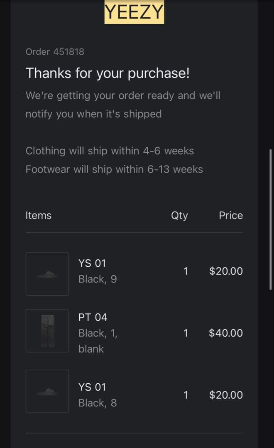Screen dimensions: 274x448
Task: Select the Black, 8 variant text
Action: (x=98, y=403)
